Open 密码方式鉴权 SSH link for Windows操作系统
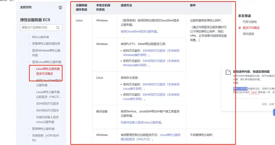This screenshot has width=275, height=145. [x=151, y=53]
